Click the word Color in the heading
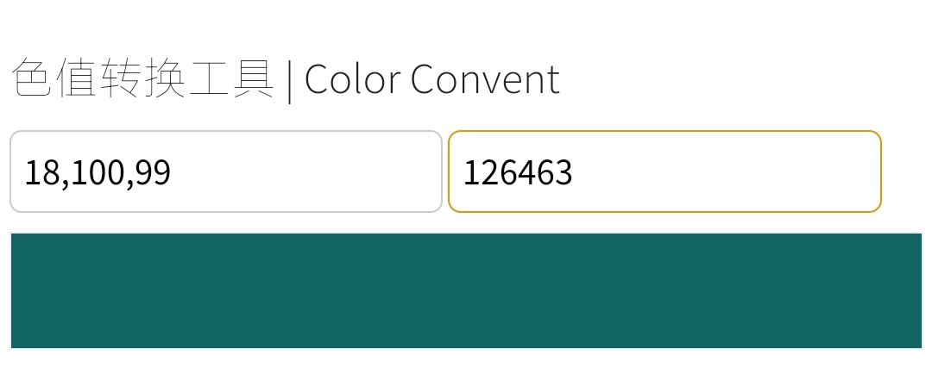The width and height of the screenshot is (932, 380). click(x=352, y=79)
